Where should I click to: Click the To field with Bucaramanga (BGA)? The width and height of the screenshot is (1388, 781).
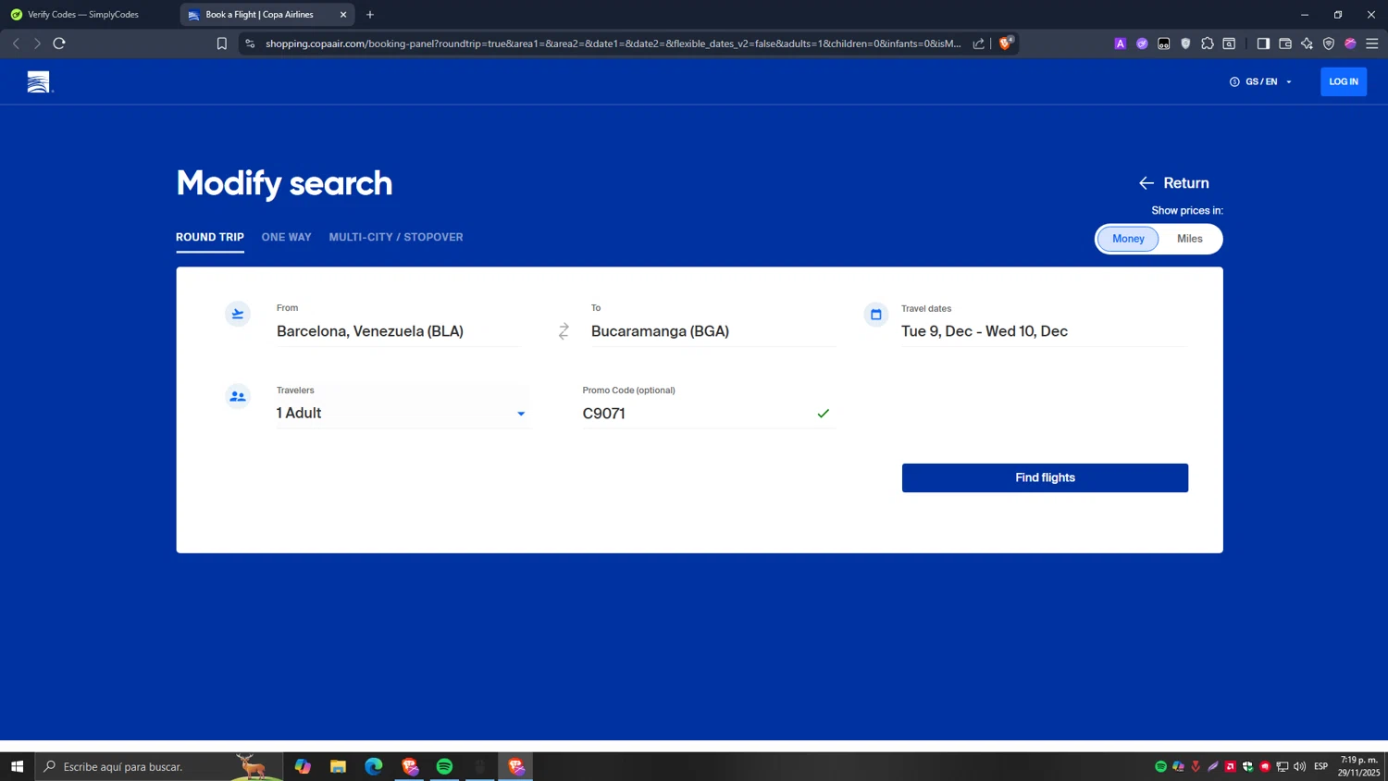click(x=713, y=331)
